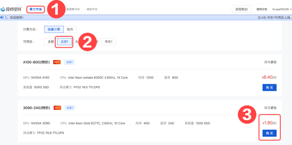Select 按量计费 billing method
This screenshot has height=145, width=292.
54,29
